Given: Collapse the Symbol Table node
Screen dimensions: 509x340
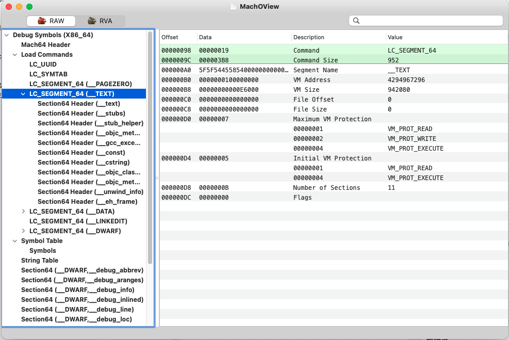Looking at the screenshot, I should pyautogui.click(x=15, y=241).
